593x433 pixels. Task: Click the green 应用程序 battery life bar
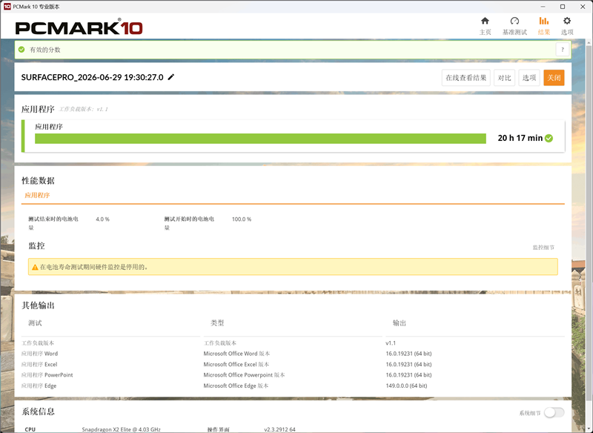tap(260, 139)
